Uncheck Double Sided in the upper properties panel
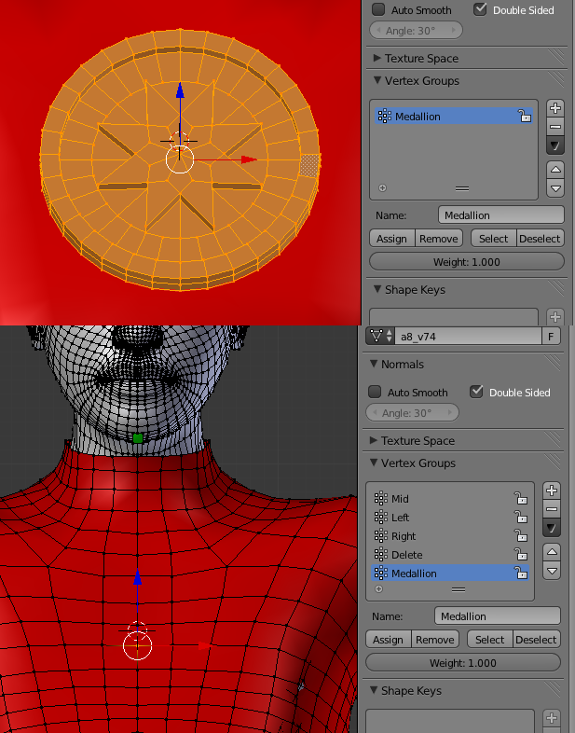 481,10
